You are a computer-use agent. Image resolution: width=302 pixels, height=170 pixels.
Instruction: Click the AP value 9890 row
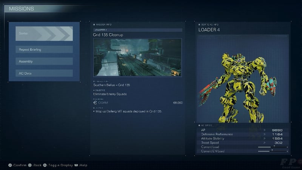242,130
